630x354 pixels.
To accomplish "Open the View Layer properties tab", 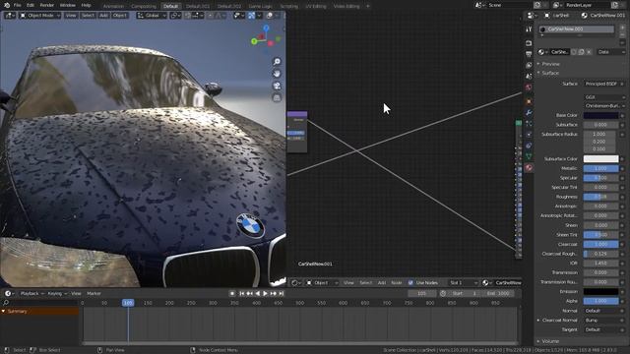I will pos(529,65).
